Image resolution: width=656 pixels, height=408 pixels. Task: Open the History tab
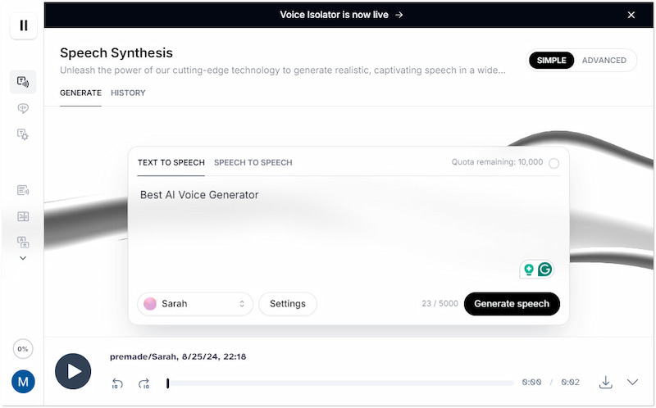(x=128, y=93)
